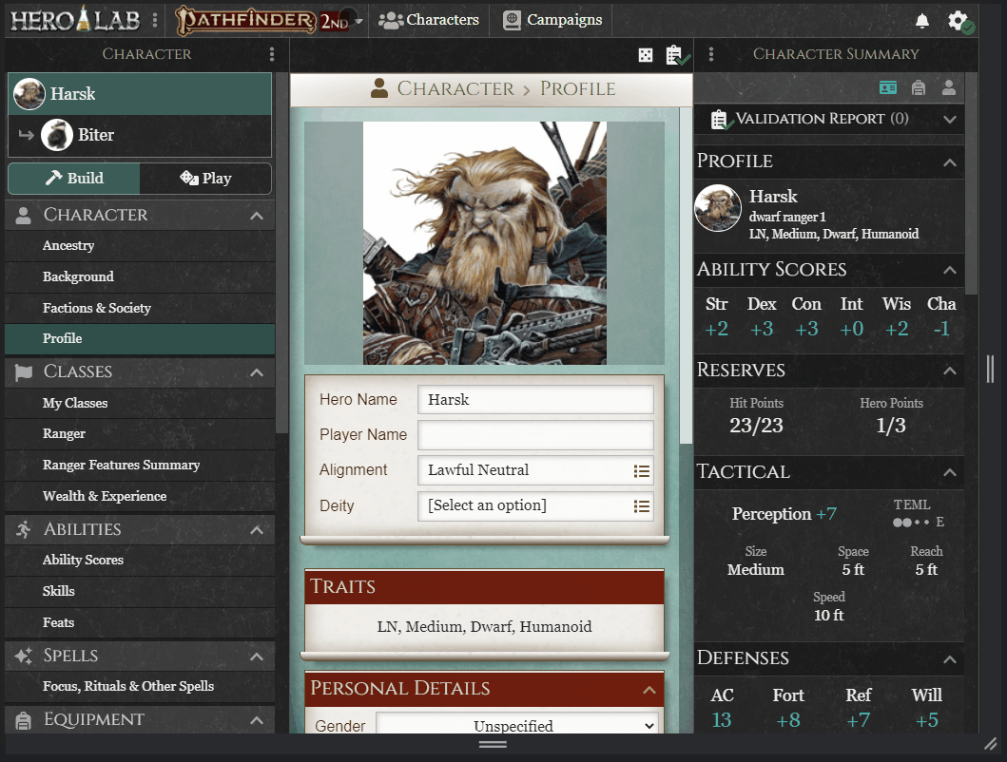Click the Hit Points value 23/23
This screenshot has width=1007, height=762.
757,426
